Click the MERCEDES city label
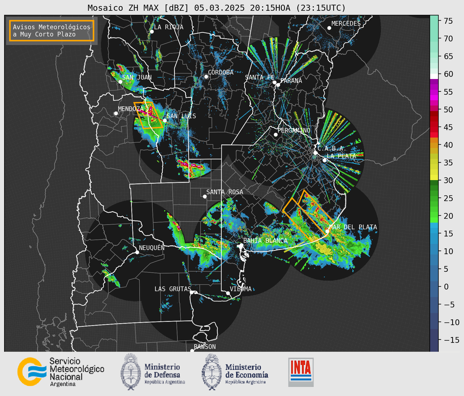Image resolution: width=464 pixels, height=396 pixels. pyautogui.click(x=346, y=24)
